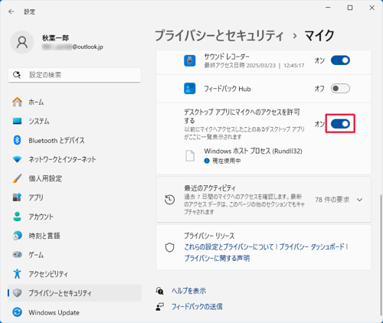
Task: Select Windows Update in sidebar
Action: click(x=74, y=312)
